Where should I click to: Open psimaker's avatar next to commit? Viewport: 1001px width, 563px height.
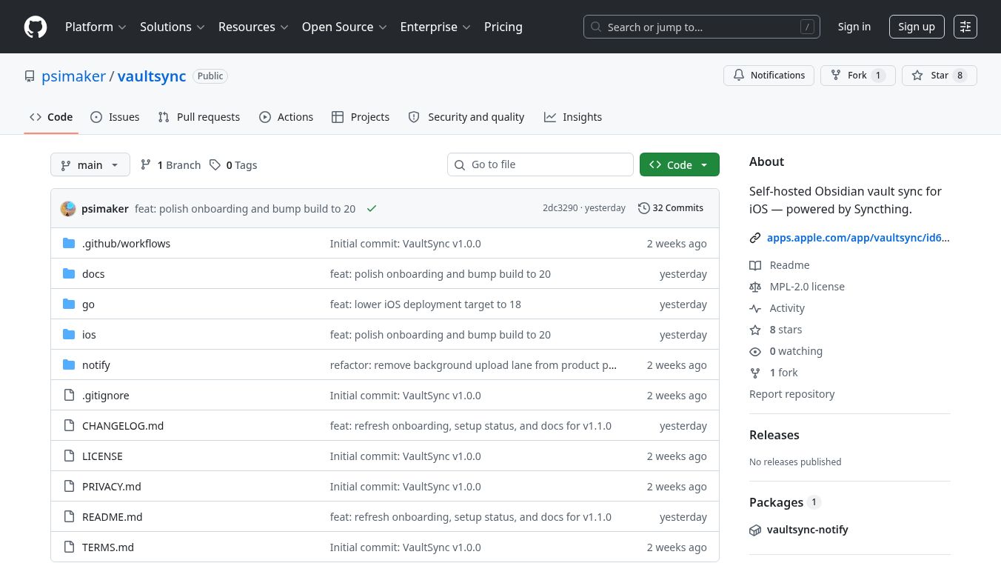click(68, 209)
